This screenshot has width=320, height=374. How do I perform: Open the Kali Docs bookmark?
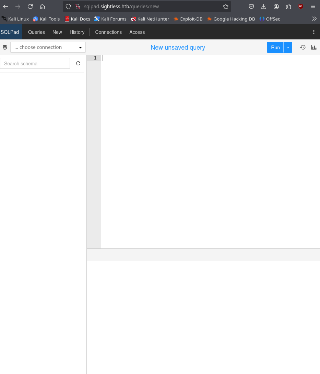pos(78,19)
